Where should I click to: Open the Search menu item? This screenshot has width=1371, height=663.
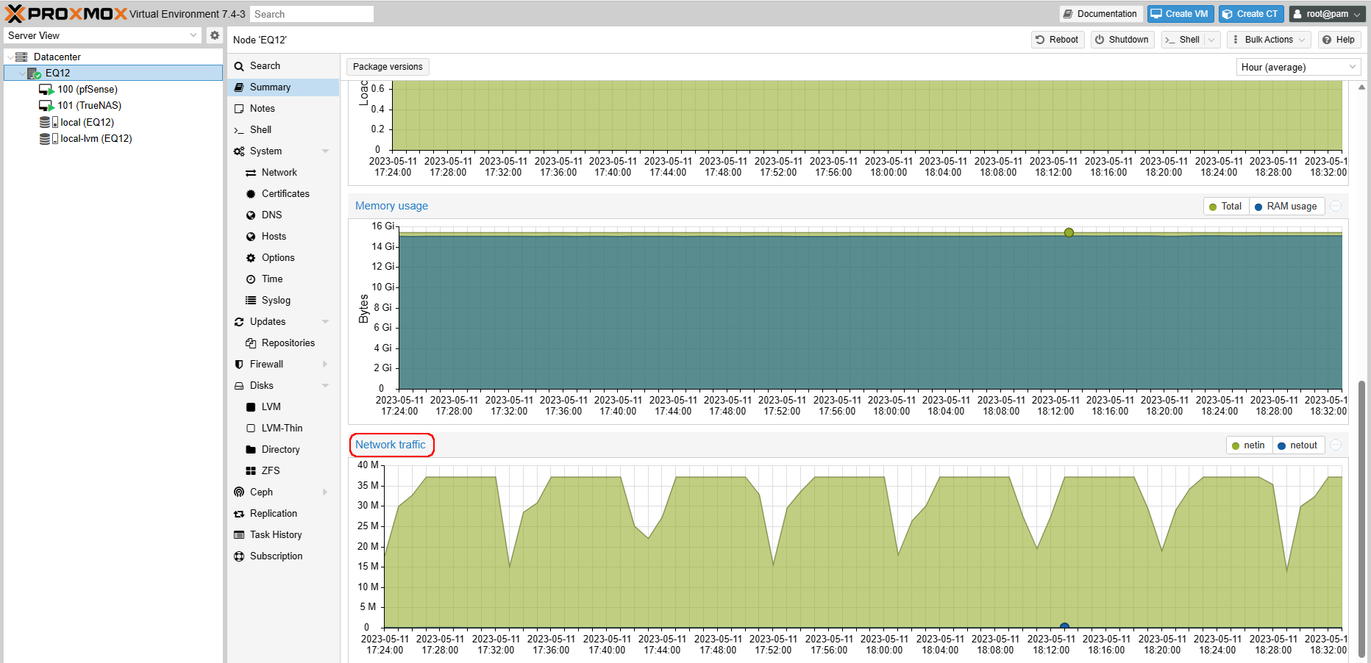[283, 65]
